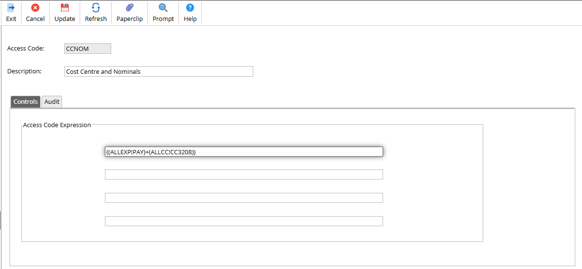Reload the form with Refresh icon
This screenshot has width=582, height=269.
[x=96, y=8]
